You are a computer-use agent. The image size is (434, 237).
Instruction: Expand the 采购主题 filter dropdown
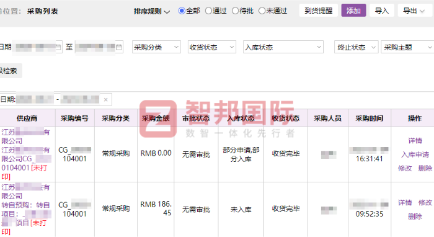[x=407, y=47]
